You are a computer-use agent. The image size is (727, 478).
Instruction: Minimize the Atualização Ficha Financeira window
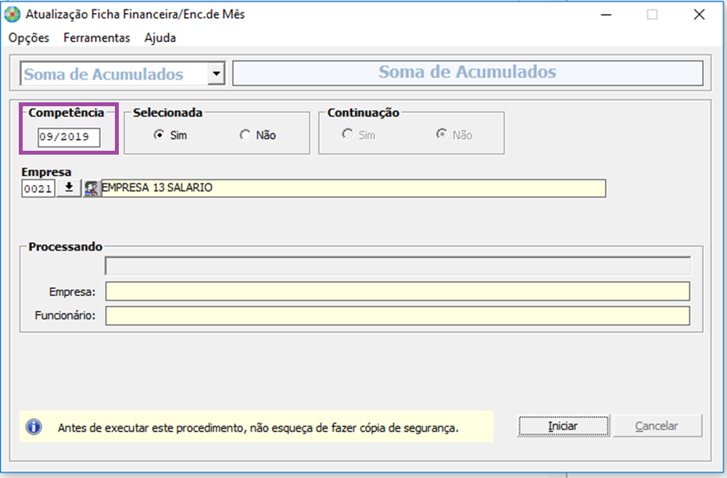point(606,15)
